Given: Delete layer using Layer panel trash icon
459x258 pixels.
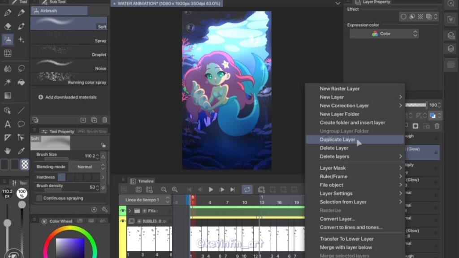Looking at the screenshot, I should (x=437, y=126).
